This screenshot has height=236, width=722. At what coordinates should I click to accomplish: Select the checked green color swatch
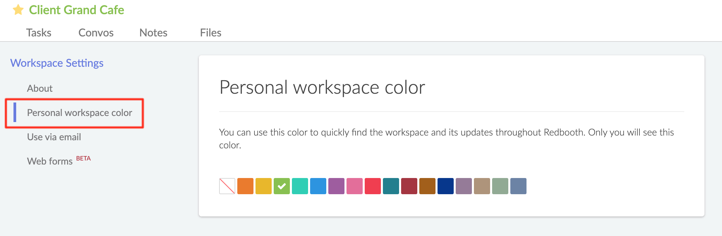(x=282, y=186)
